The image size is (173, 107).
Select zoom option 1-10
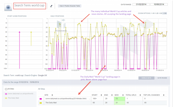point(153,13)
